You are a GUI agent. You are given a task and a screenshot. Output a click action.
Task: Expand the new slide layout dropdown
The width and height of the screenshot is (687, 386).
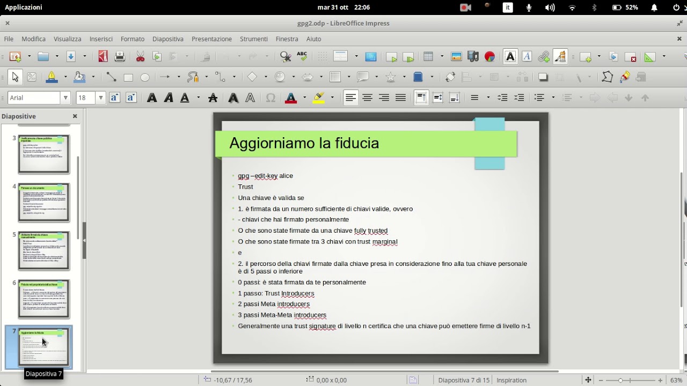point(599,56)
